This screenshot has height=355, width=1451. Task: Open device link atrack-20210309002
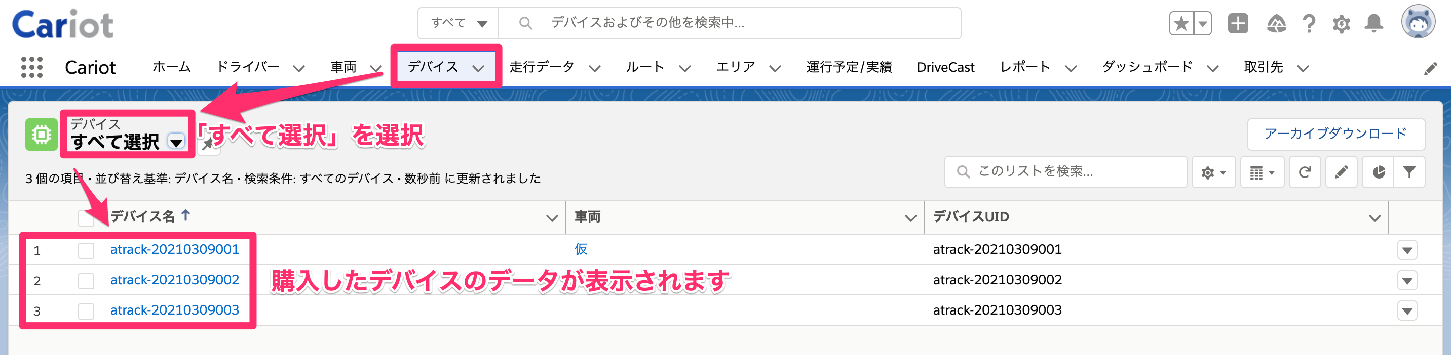click(x=175, y=280)
